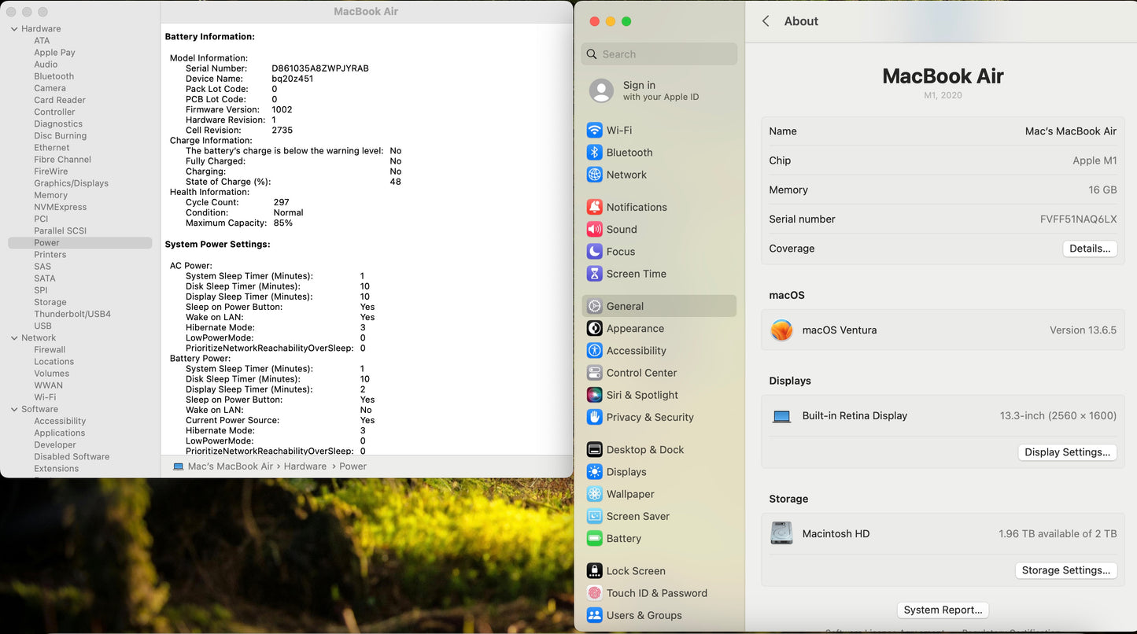This screenshot has width=1137, height=634.
Task: Open Screen Time hourglass icon
Action: pyautogui.click(x=594, y=274)
